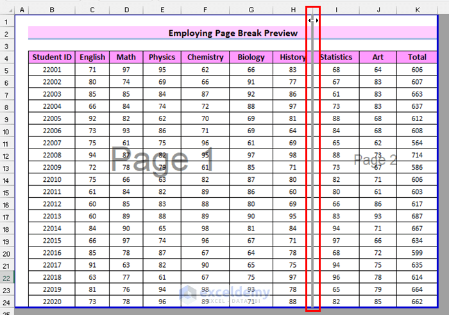Click the English score 94 for student 22008
Viewport: 449px width, 315px height.
[92, 155]
